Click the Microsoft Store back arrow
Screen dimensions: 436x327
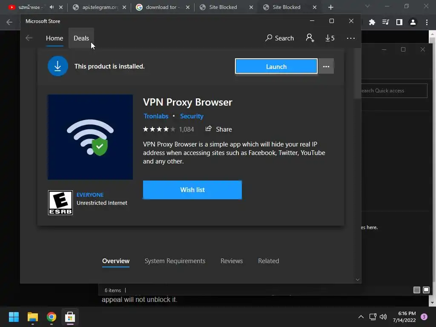point(29,38)
